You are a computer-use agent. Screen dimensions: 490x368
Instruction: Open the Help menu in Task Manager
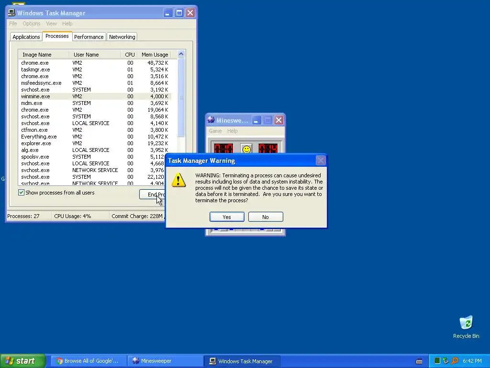click(67, 23)
